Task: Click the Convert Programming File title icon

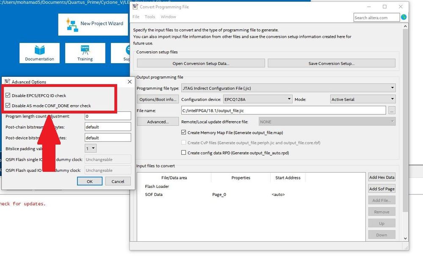Action: [x=135, y=7]
